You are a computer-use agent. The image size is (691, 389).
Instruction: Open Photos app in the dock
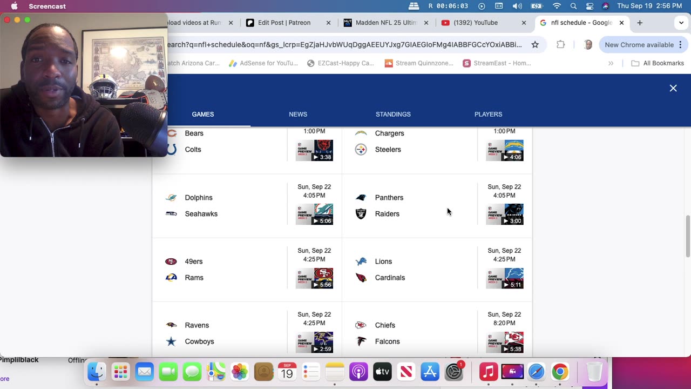coord(240,372)
